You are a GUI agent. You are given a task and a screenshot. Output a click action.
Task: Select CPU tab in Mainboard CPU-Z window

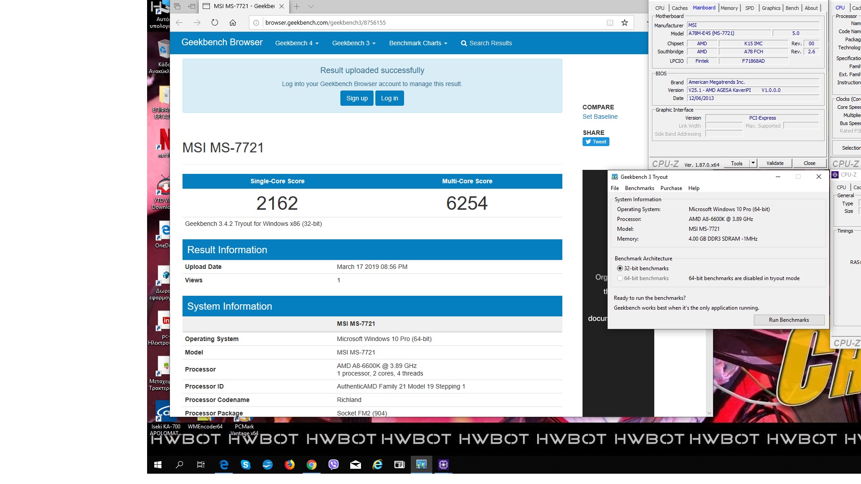tap(660, 8)
